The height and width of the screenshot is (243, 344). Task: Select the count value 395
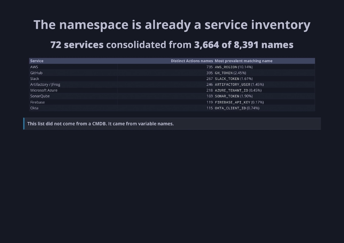coord(210,73)
